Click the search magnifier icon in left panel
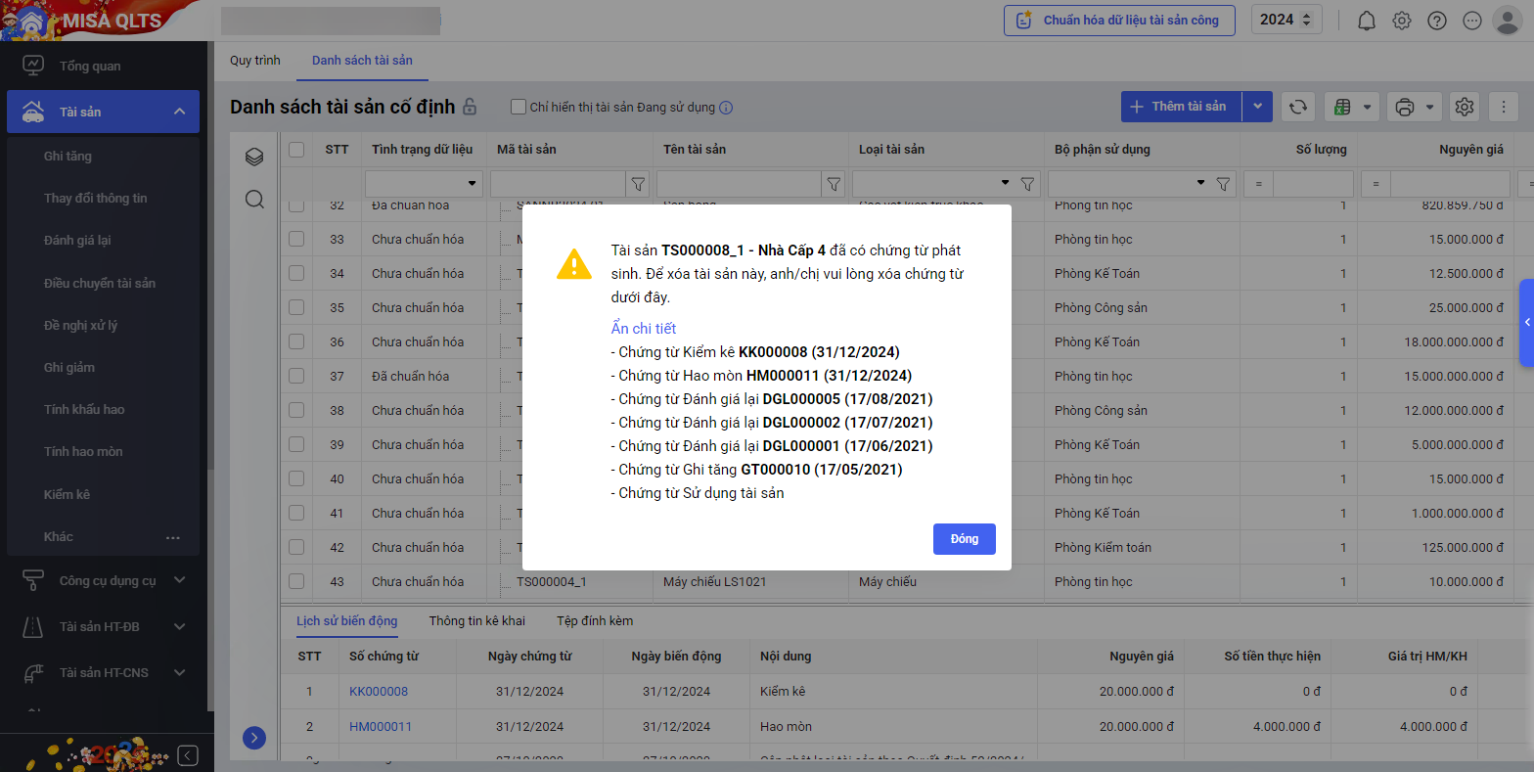This screenshot has height=772, width=1534. [254, 200]
